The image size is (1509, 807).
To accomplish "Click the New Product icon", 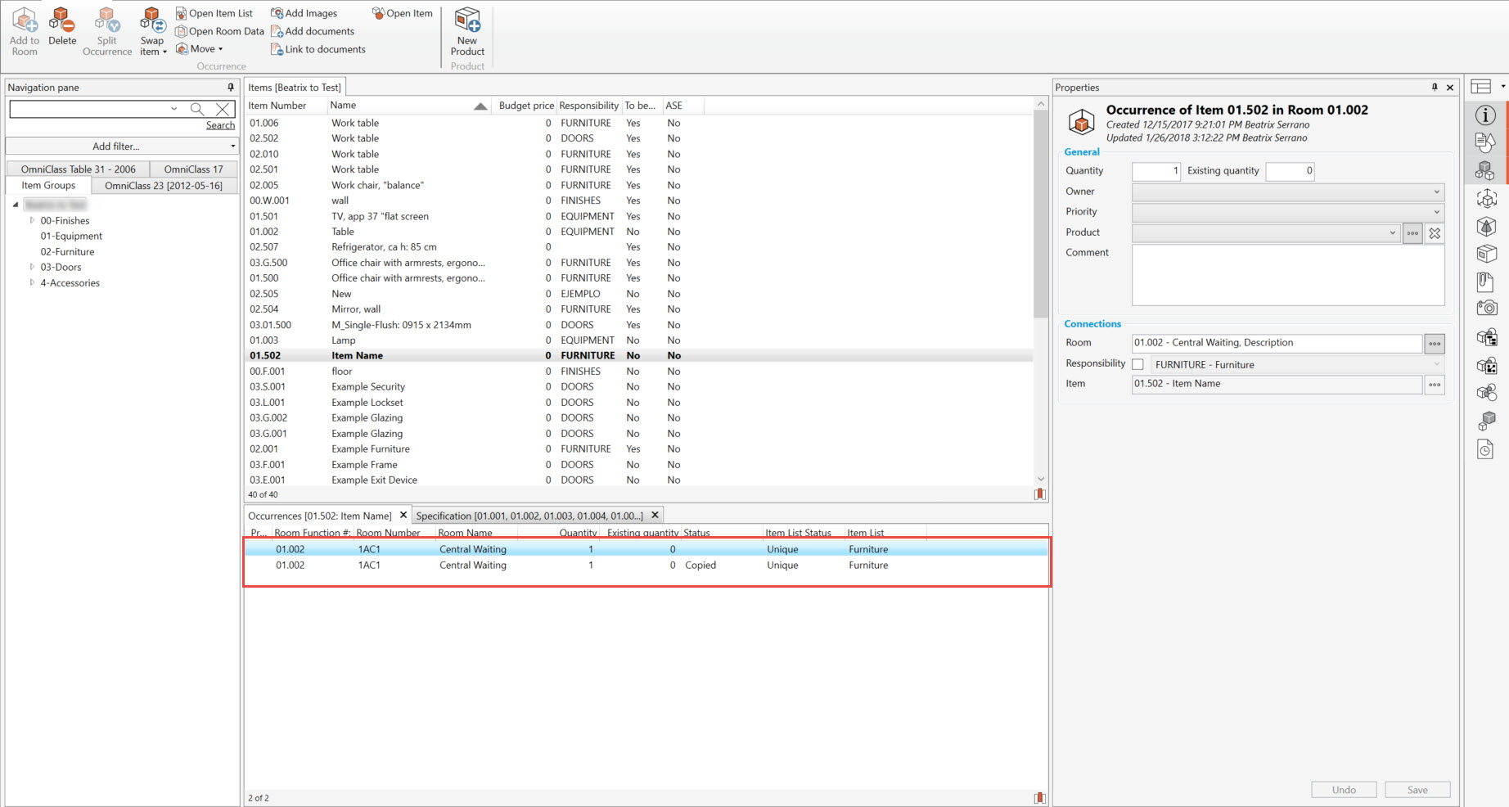I will pyautogui.click(x=467, y=21).
